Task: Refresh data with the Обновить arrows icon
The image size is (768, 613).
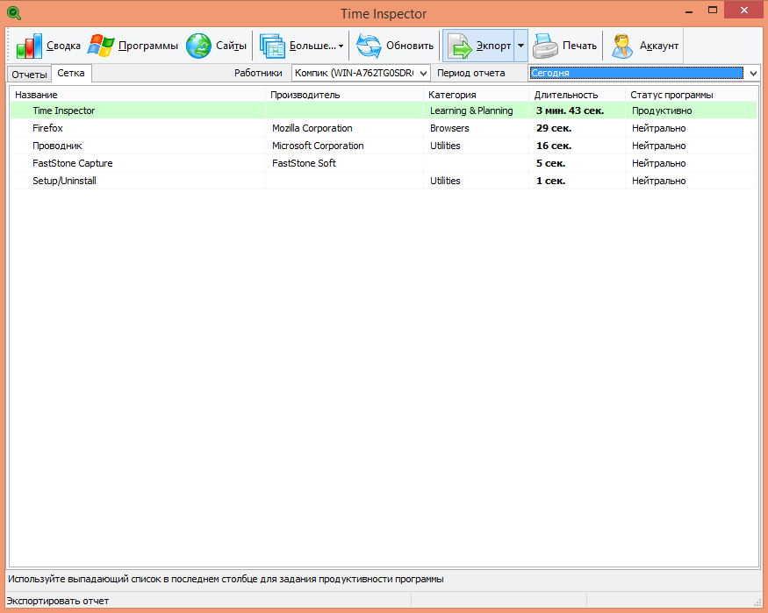Action: tap(369, 46)
